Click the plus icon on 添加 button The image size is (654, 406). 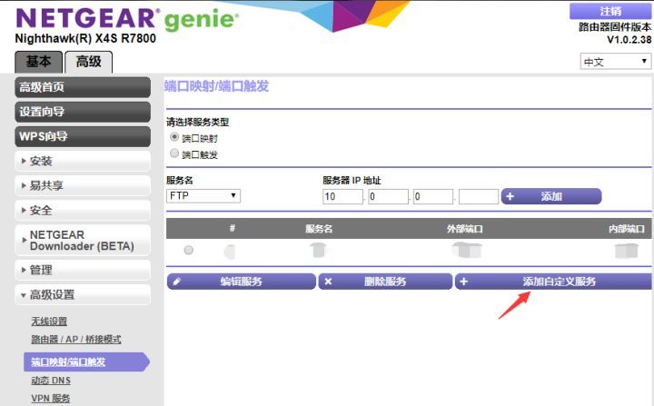click(510, 196)
